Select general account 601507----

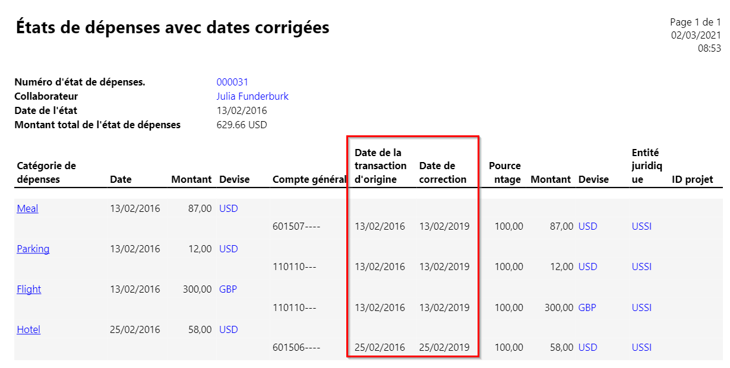coord(296,226)
